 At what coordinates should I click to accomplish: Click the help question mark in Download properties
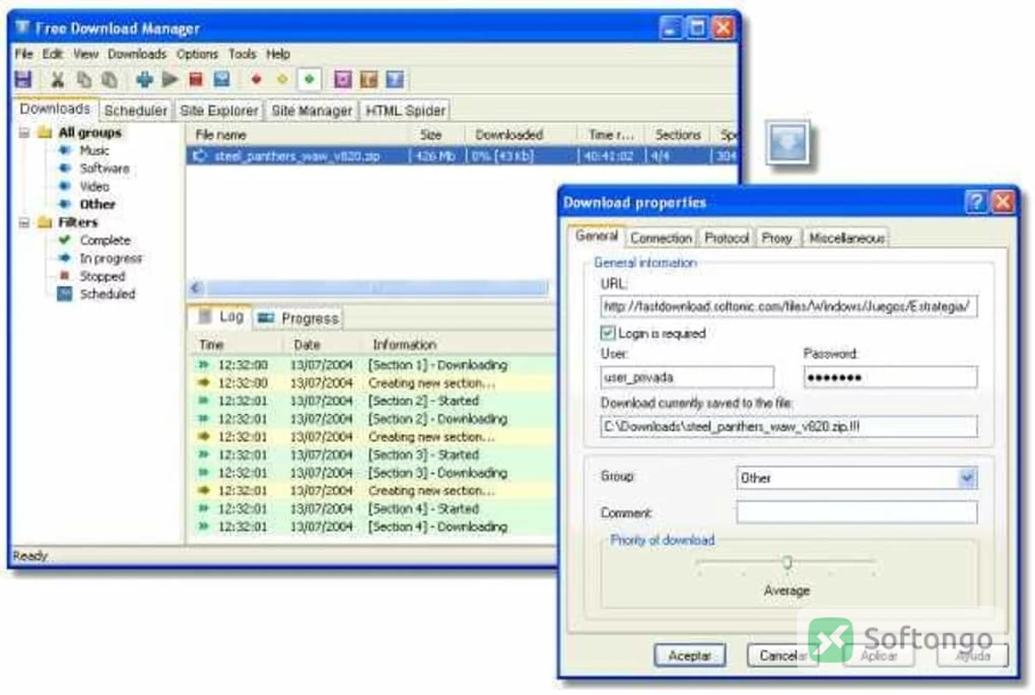976,202
